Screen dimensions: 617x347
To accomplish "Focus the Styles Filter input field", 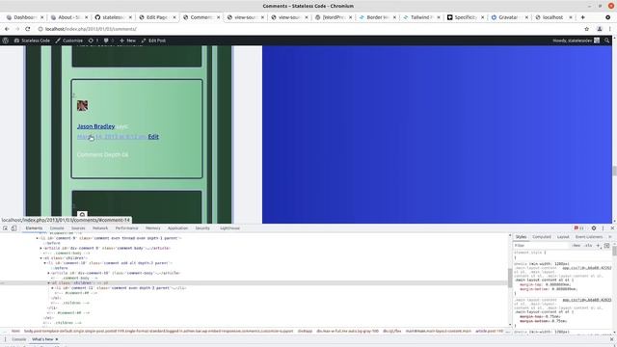I will tap(542, 246).
